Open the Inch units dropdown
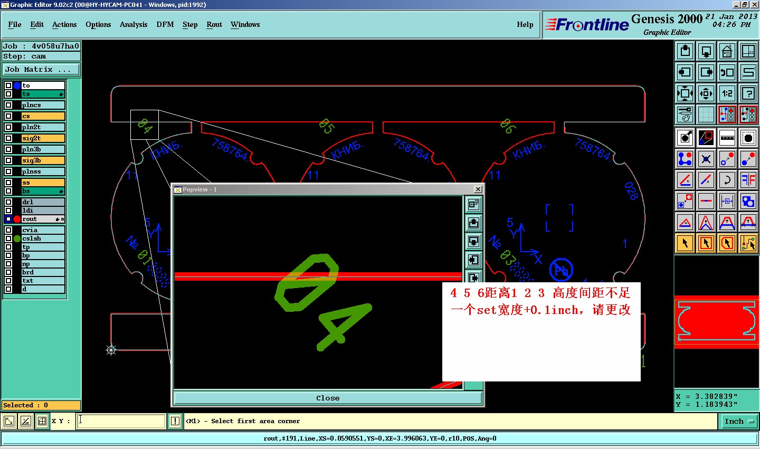The width and height of the screenshot is (760, 449). [739, 421]
